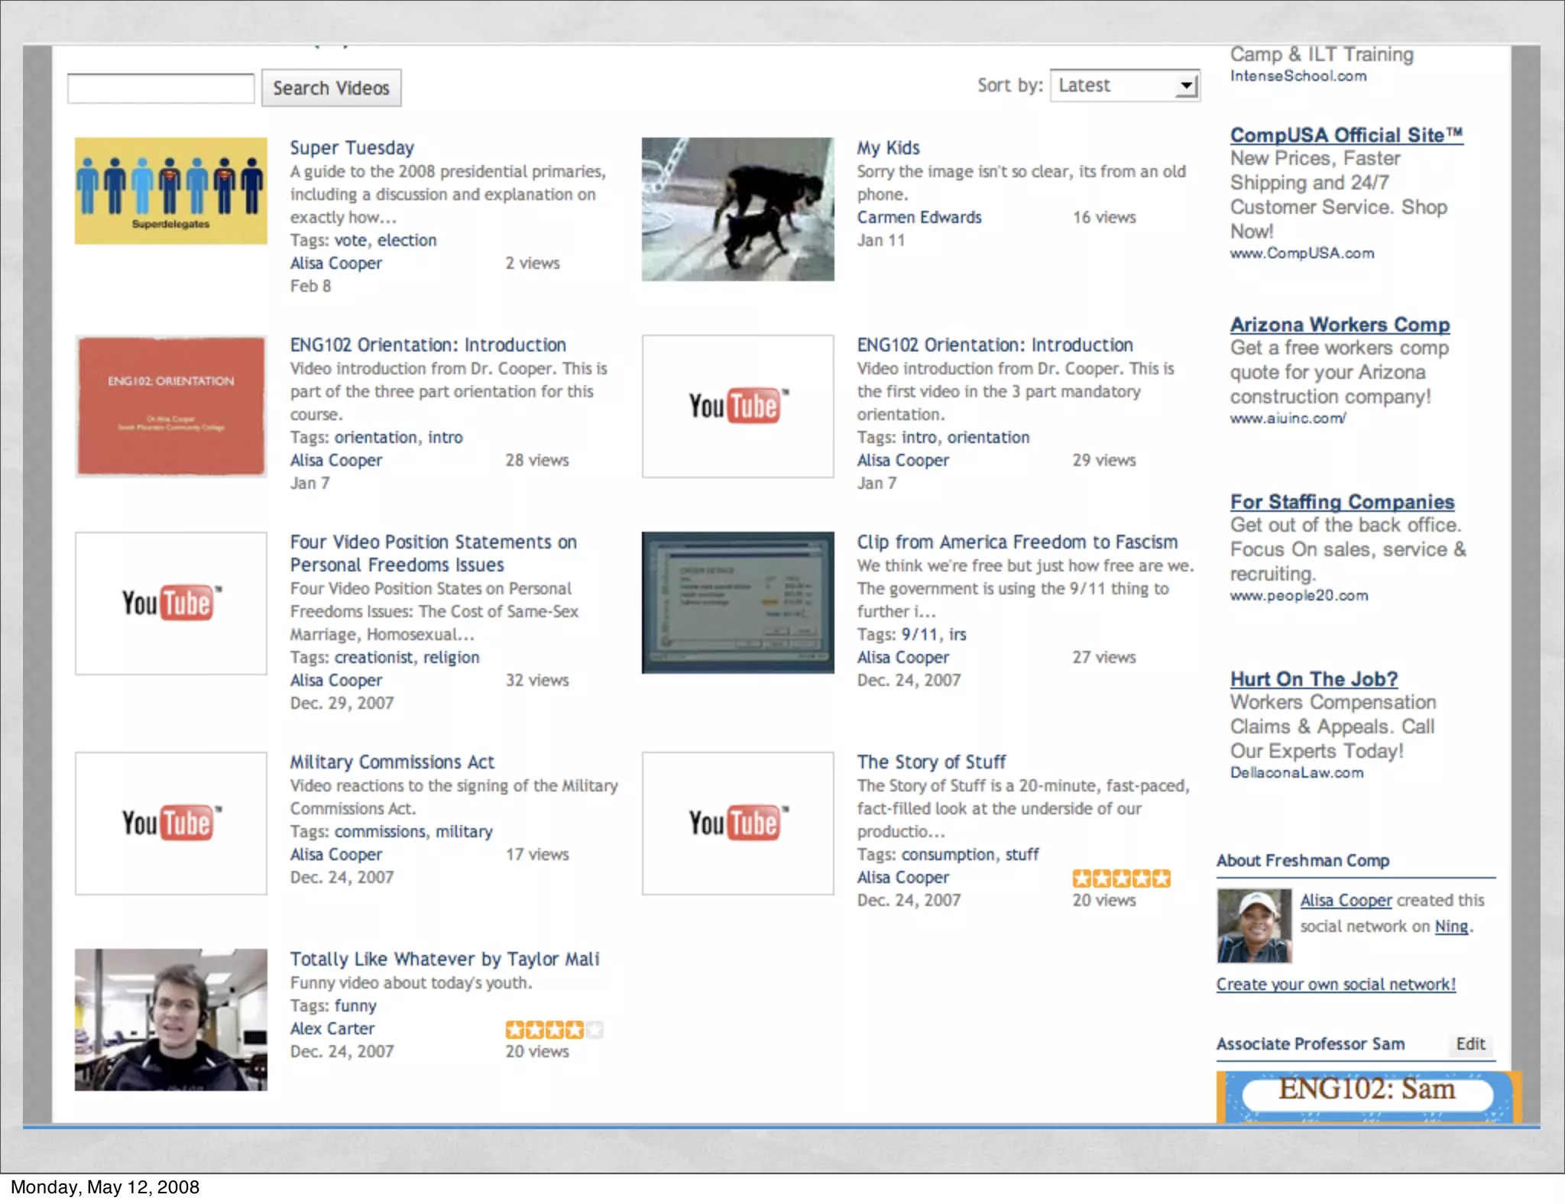The image size is (1565, 1204).
Task: Open the 'election' tag link
Action: 407,241
